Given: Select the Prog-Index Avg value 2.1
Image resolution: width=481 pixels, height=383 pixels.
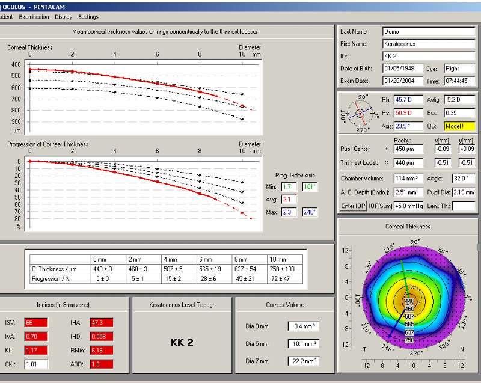Looking at the screenshot, I should click(289, 200).
